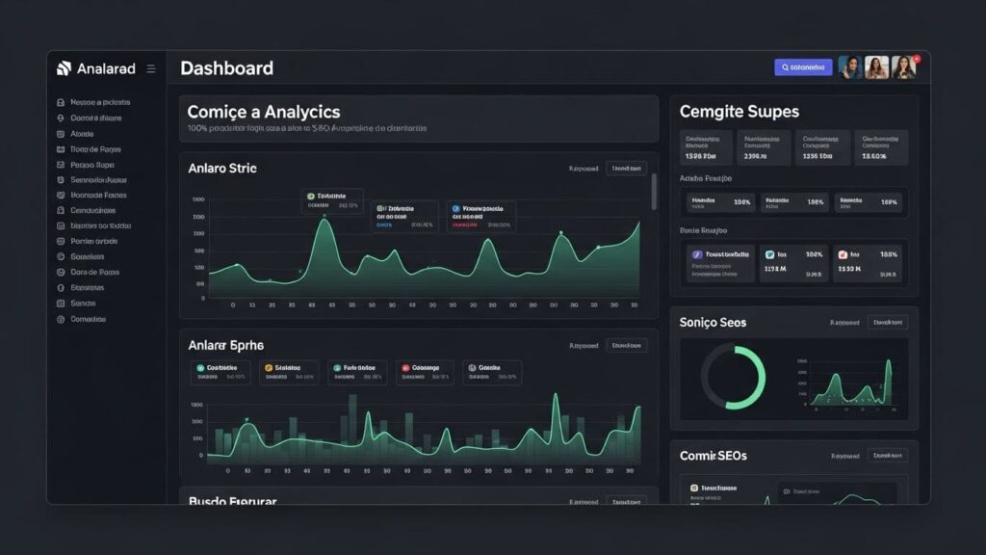Click the purple icon in Borde Snajoo card
986x555 pixels.
[697, 254]
